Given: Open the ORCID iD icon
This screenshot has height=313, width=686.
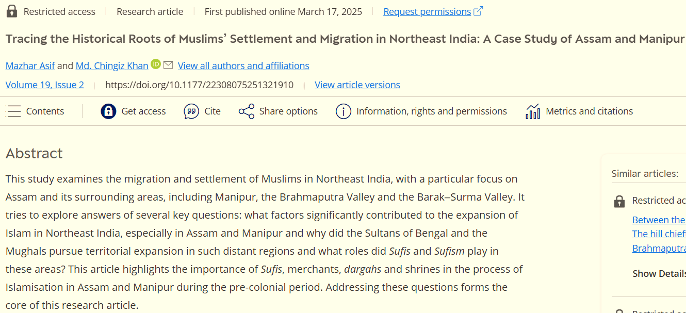Looking at the screenshot, I should tap(156, 64).
